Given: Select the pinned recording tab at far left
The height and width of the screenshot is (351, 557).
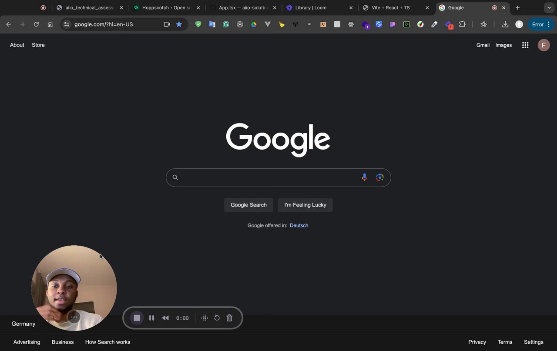Looking at the screenshot, I should (x=43, y=8).
